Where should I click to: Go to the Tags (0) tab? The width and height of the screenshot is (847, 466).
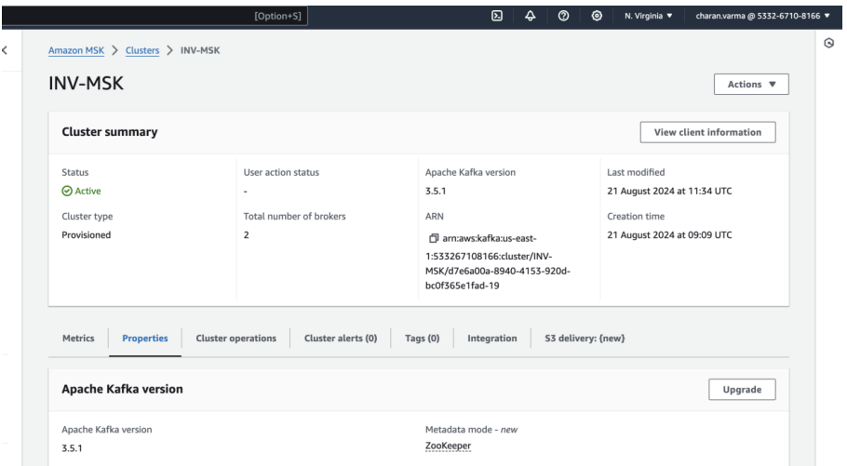click(x=422, y=338)
